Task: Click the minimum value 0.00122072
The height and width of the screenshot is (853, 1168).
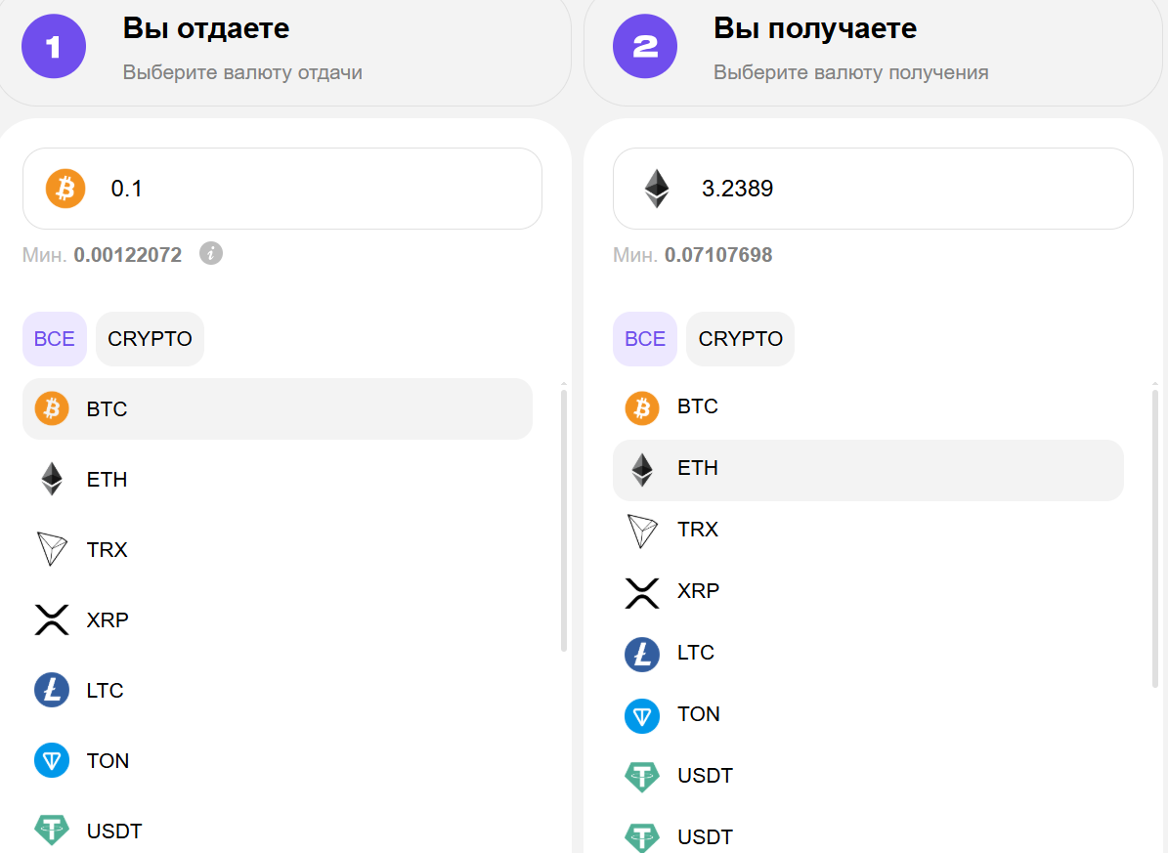Action: (x=127, y=255)
